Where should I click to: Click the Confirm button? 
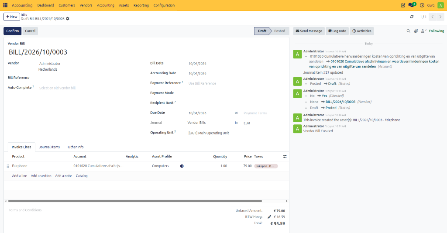click(x=13, y=31)
